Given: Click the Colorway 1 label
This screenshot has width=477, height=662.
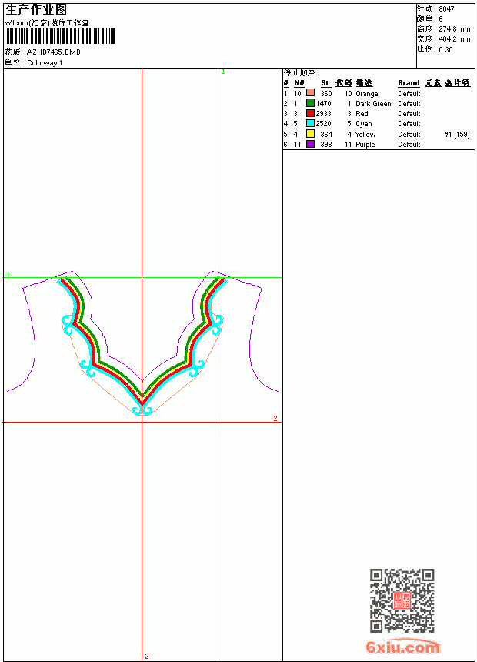Looking at the screenshot, I should [45, 63].
